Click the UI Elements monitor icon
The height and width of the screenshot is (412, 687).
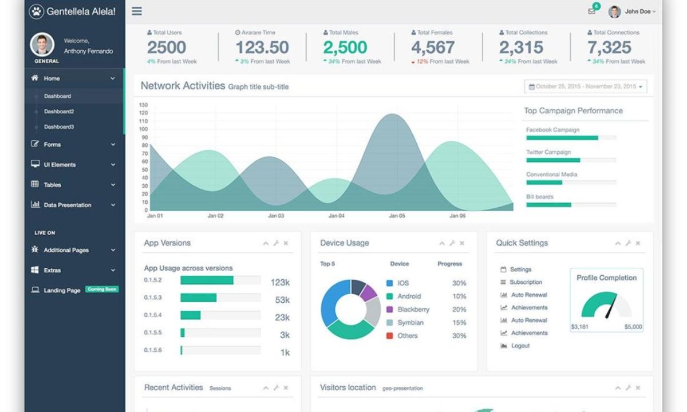coord(35,164)
